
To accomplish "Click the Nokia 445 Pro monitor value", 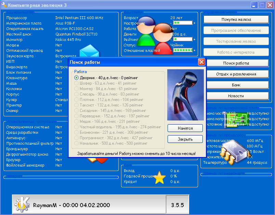I will coord(68,40).
